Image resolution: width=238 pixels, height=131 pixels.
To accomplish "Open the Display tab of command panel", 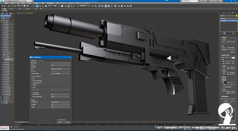I will (233, 13).
